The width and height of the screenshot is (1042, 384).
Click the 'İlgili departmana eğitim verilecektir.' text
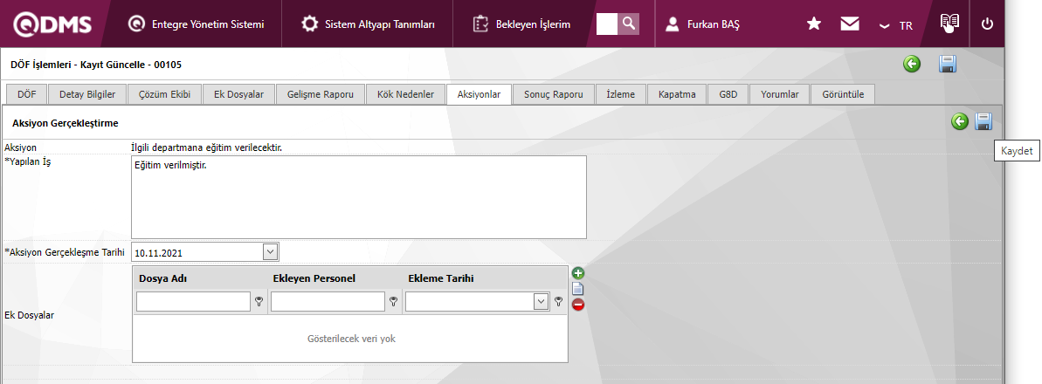pyautogui.click(x=207, y=147)
